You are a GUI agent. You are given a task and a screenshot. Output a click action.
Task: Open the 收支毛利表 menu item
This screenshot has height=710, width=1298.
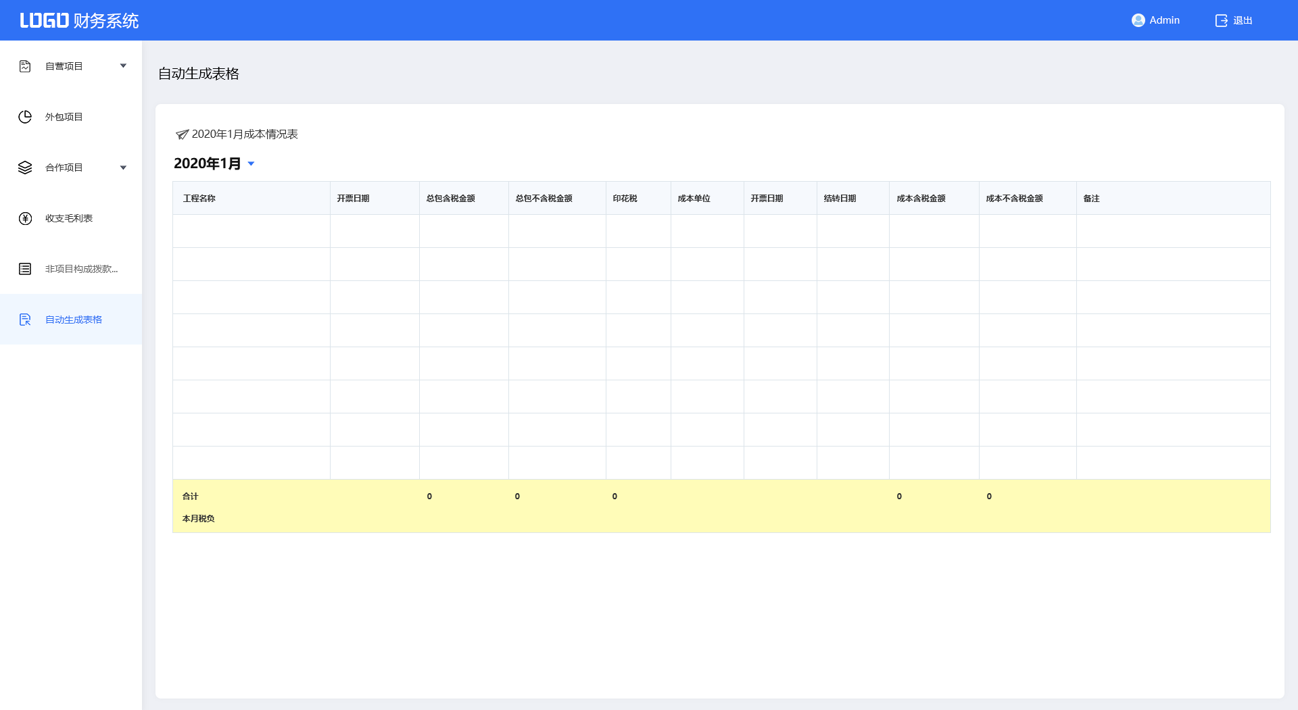[69, 218]
